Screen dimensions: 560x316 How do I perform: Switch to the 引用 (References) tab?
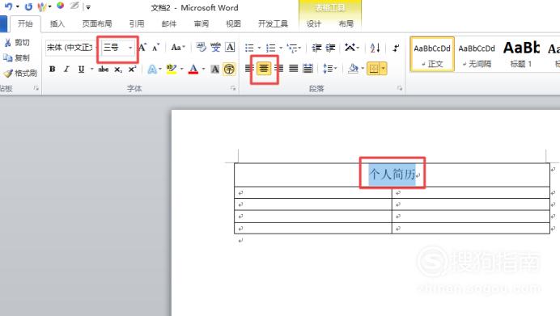click(137, 24)
